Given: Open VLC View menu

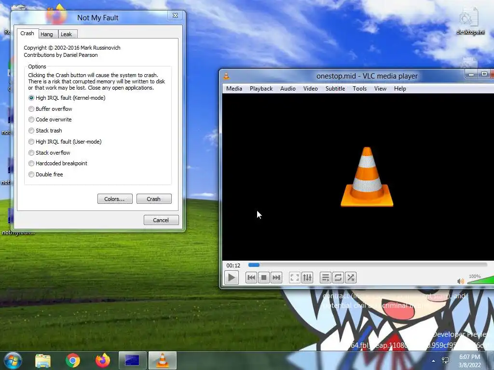Looking at the screenshot, I should [x=380, y=89].
